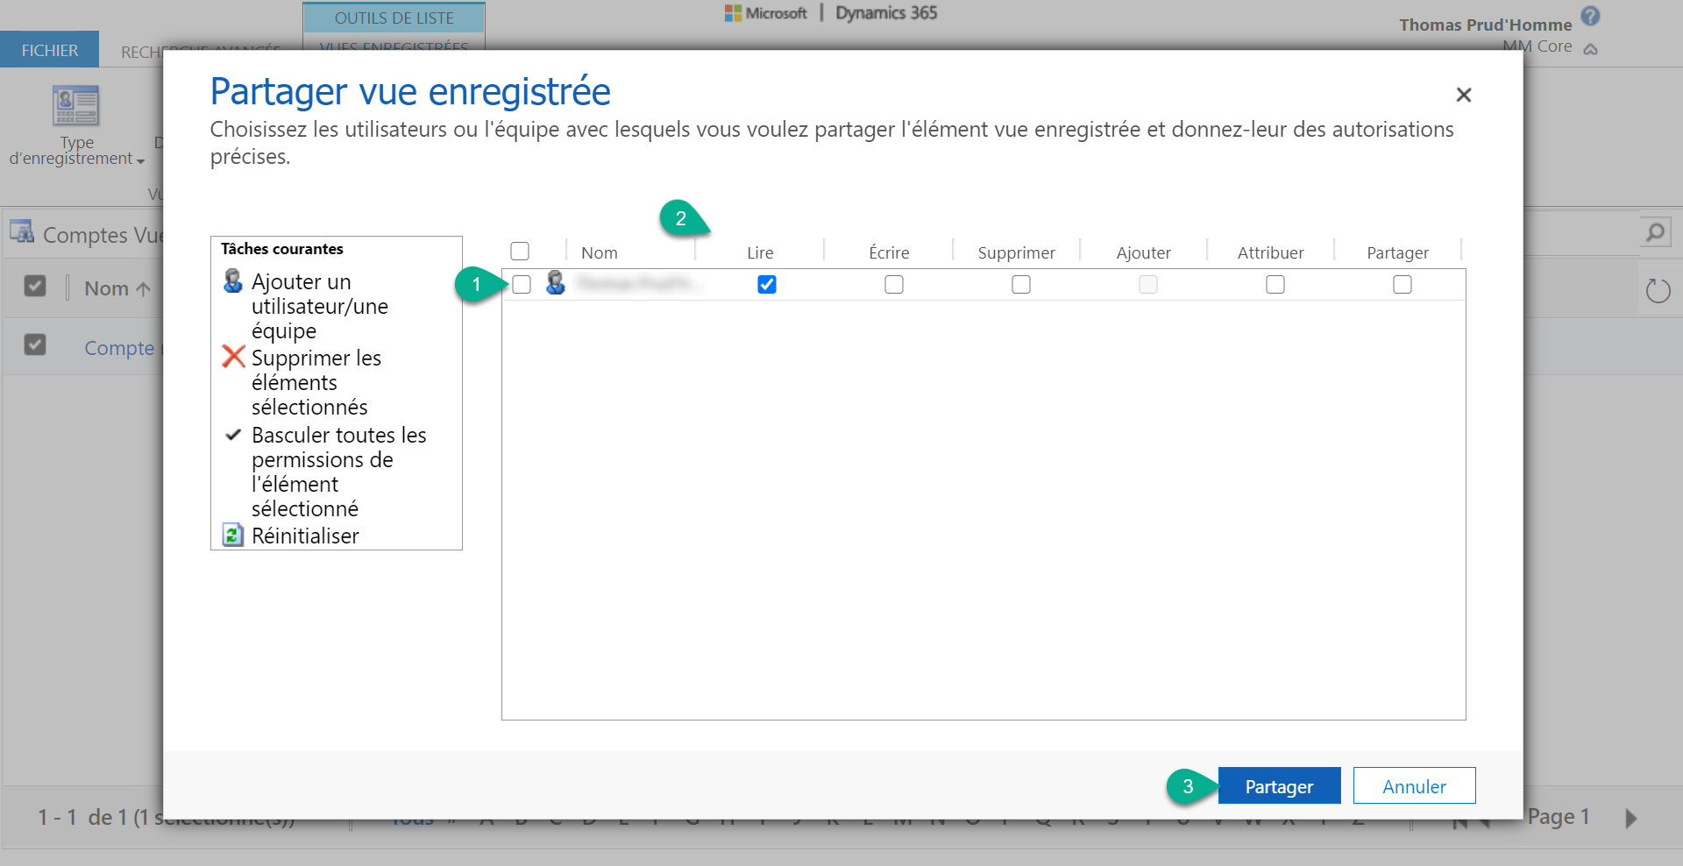Click the Nom column header

pos(600,252)
